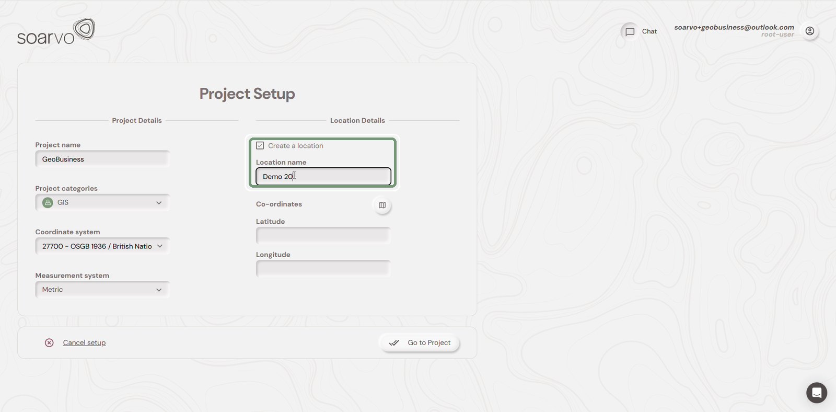Click the Go to Project button
This screenshot has height=412, width=836.
pos(420,343)
